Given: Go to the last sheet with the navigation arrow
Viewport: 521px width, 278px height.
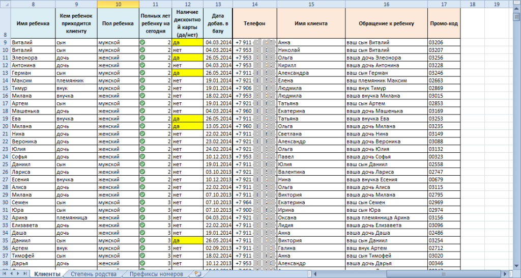Looking at the screenshot, I should (x=26, y=274).
